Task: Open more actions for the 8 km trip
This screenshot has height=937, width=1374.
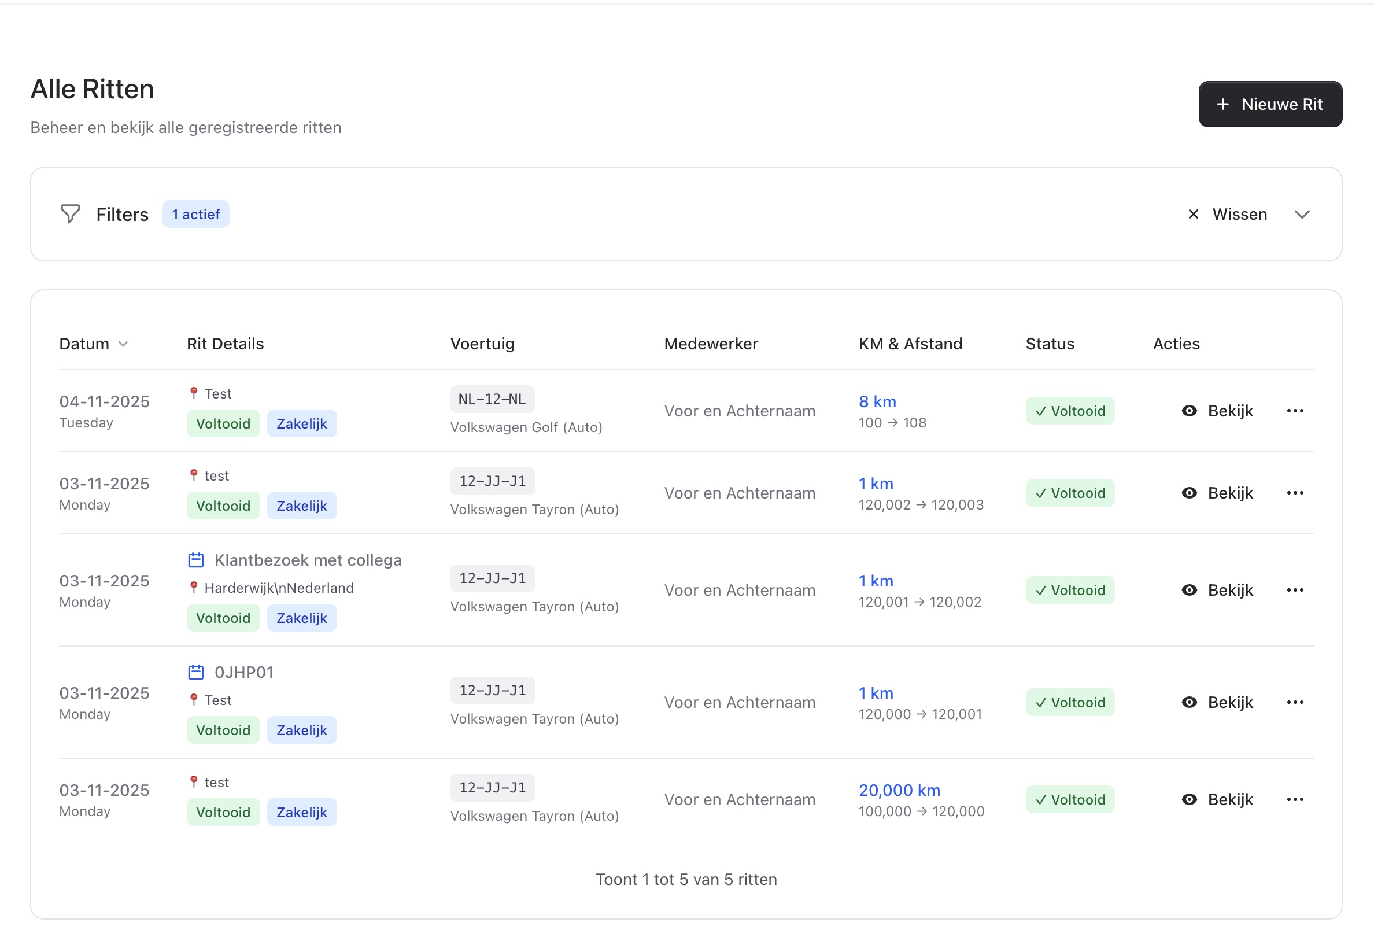Action: tap(1295, 411)
